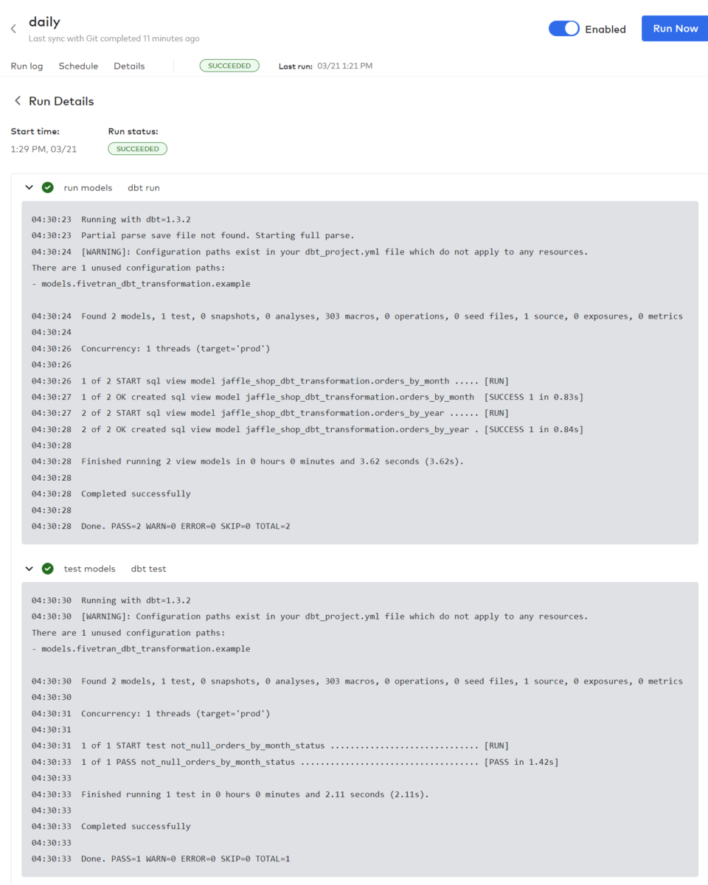Switch to the Schedule tab
Image resolution: width=708 pixels, height=885 pixels.
(x=78, y=66)
